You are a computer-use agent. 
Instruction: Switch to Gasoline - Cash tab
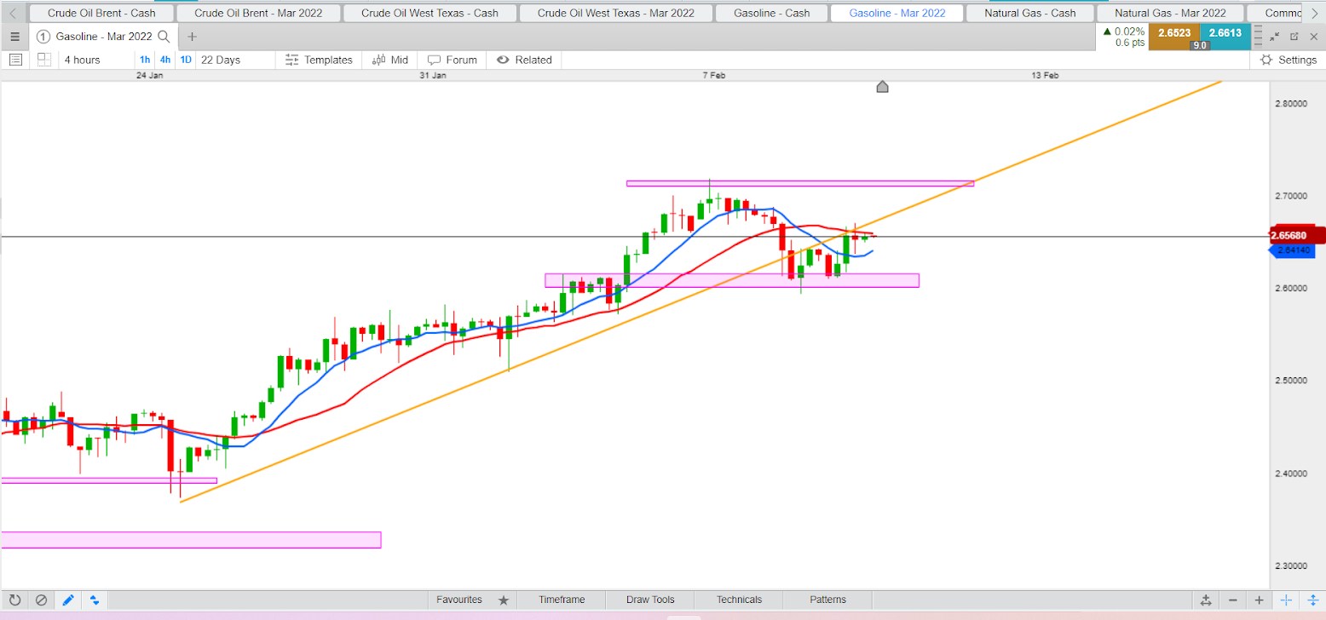[770, 13]
